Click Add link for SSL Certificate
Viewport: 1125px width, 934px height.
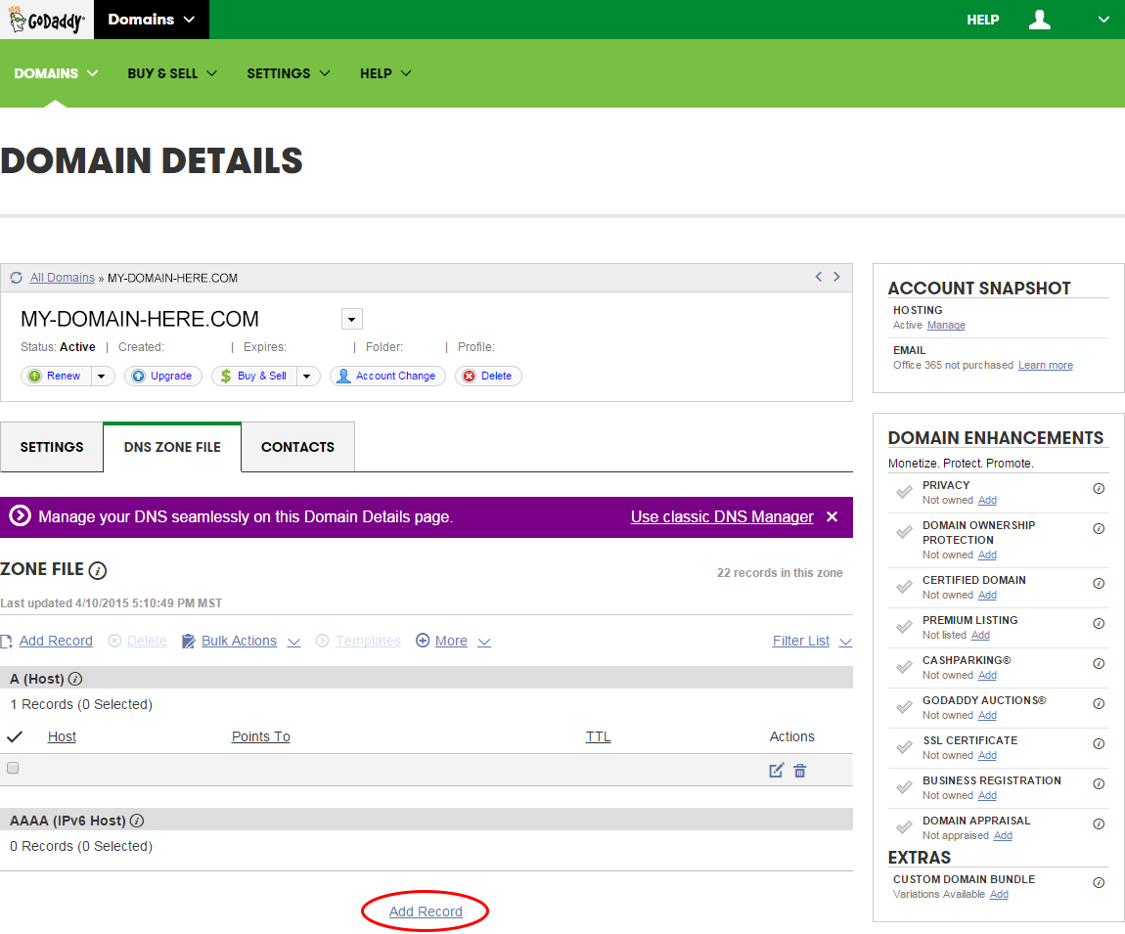(x=987, y=755)
